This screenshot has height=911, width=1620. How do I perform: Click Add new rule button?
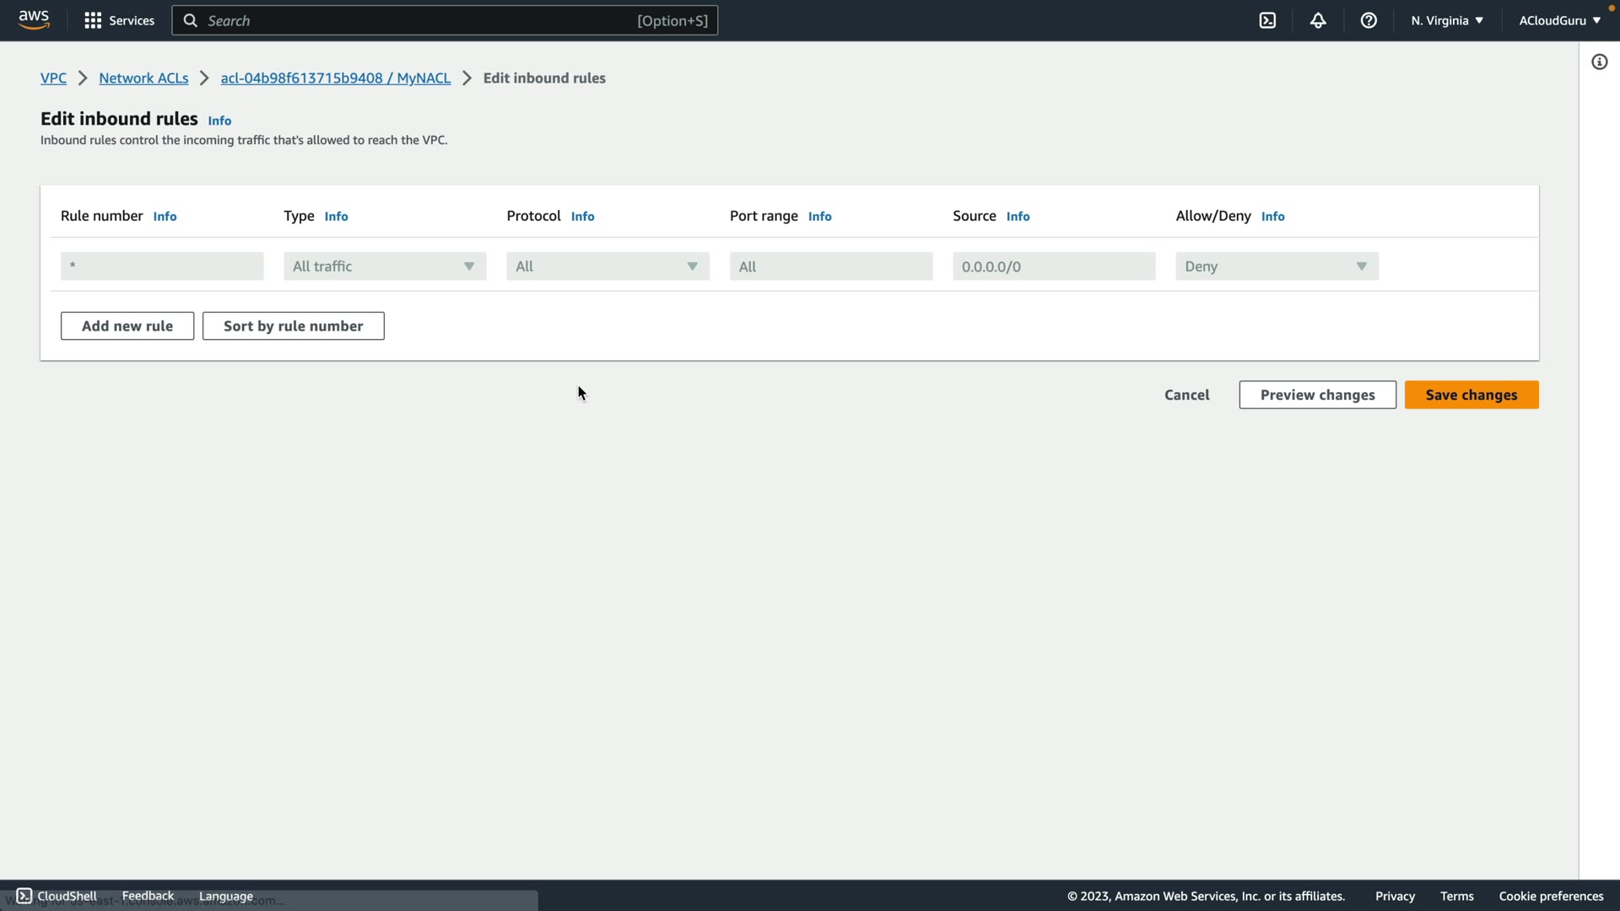tap(127, 326)
